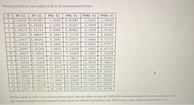Select the PVA value 0.97087 in row 1

72,21
